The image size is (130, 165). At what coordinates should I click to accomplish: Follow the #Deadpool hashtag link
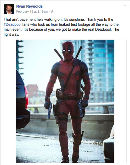click(x=13, y=24)
